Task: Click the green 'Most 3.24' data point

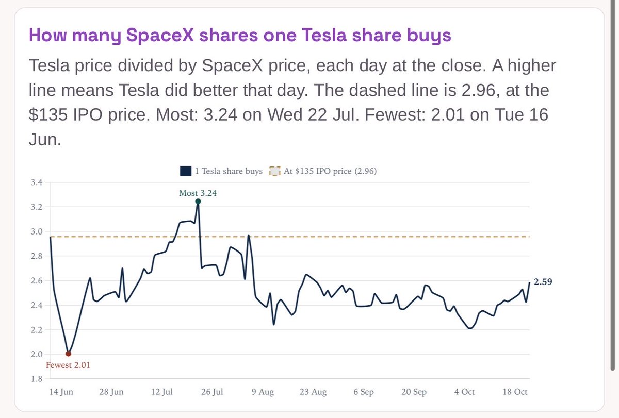Action: (x=198, y=202)
